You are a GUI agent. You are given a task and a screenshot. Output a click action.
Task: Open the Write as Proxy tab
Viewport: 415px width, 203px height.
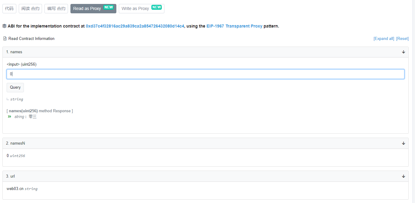[x=141, y=8]
